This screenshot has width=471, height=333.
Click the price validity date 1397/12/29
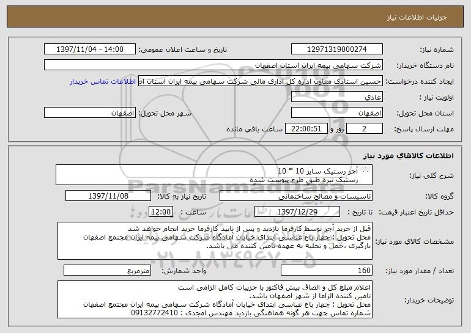click(297, 212)
